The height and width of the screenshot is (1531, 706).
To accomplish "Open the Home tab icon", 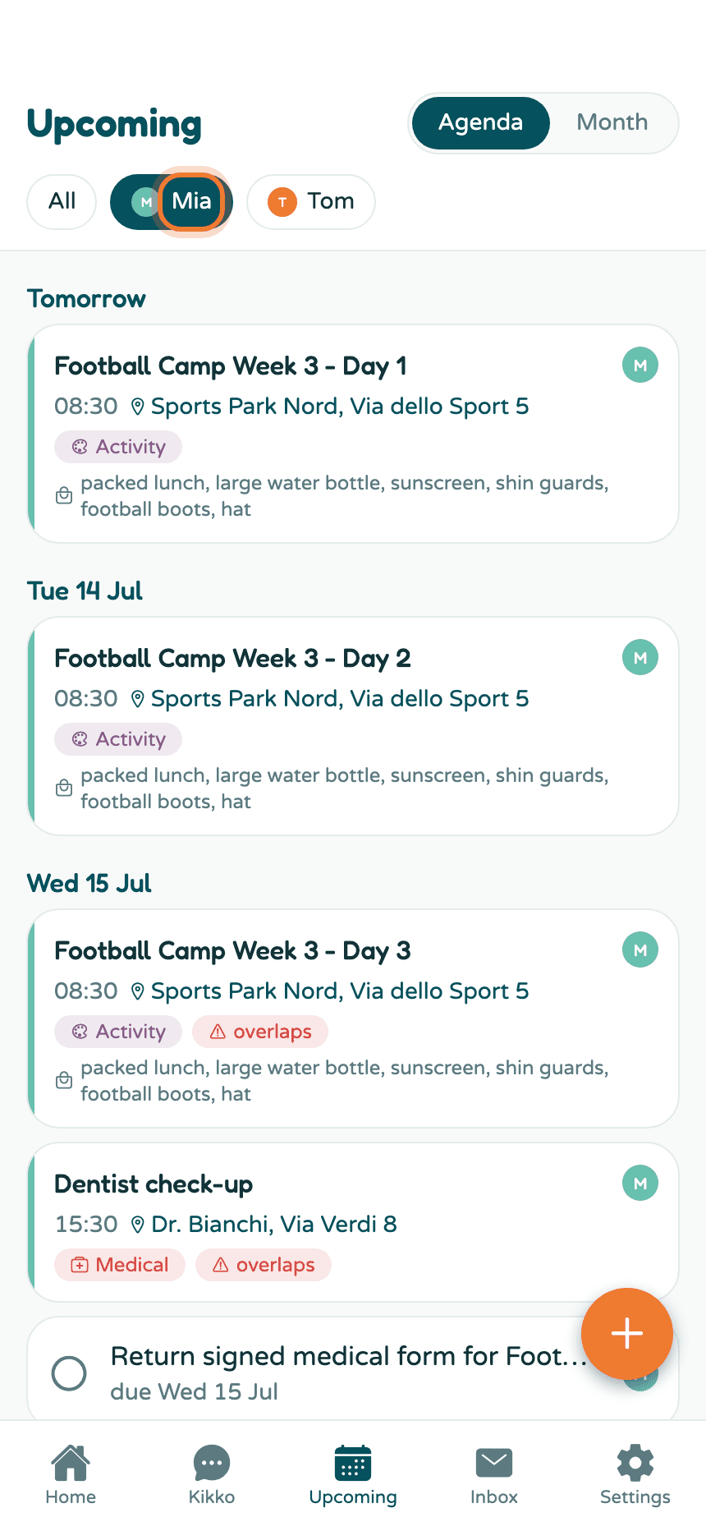I will point(71,1463).
